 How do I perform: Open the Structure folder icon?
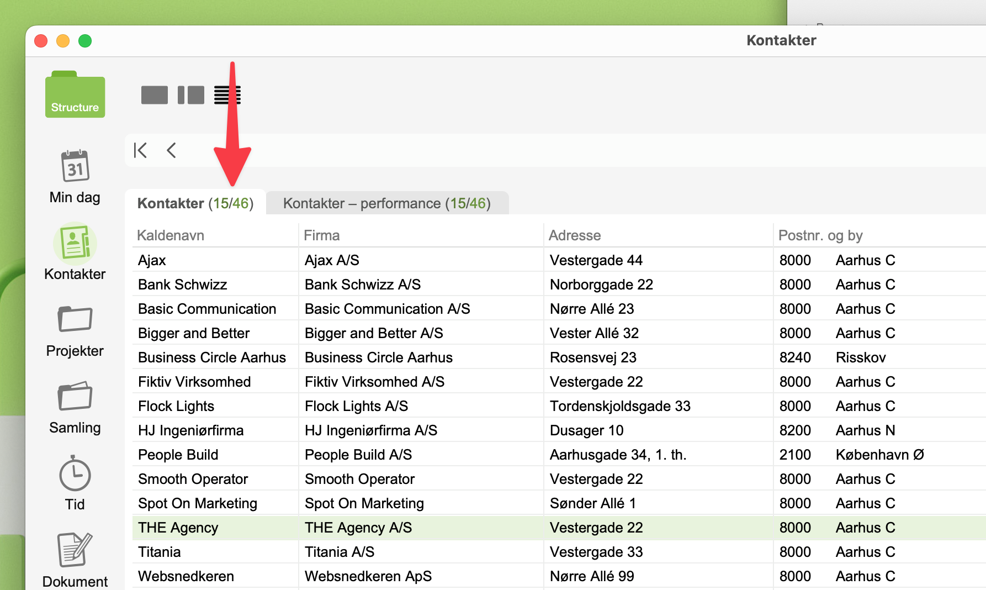[x=75, y=95]
